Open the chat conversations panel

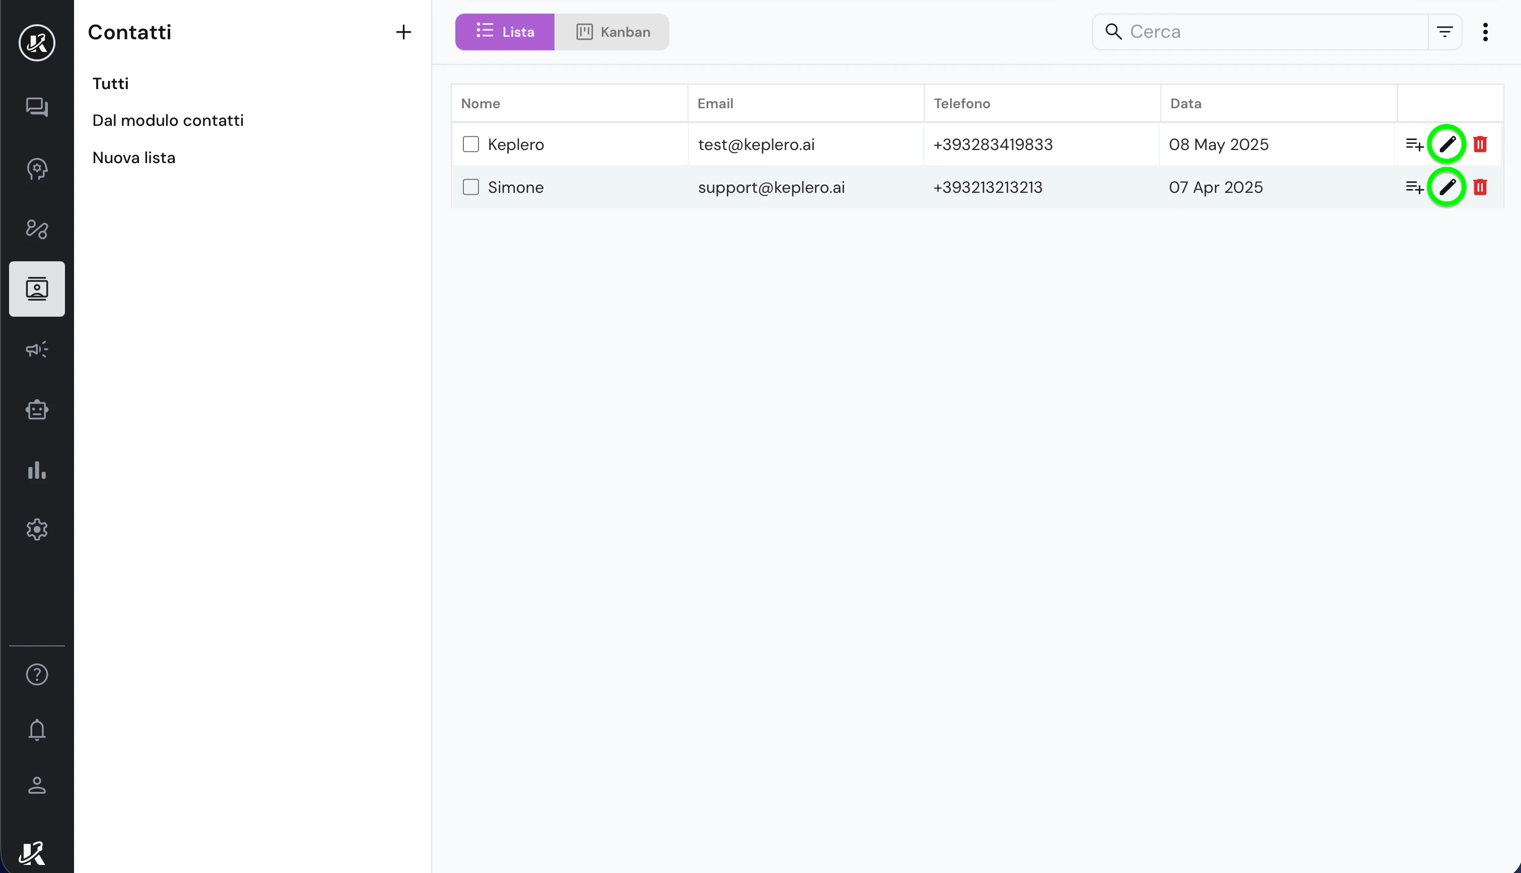(37, 107)
